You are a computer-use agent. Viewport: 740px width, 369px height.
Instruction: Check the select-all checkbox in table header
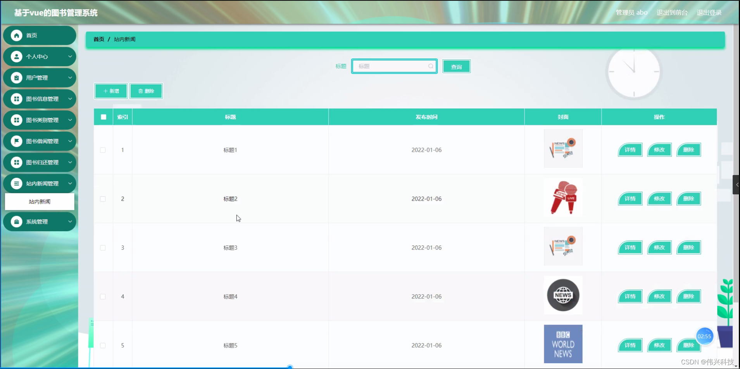[x=103, y=117]
